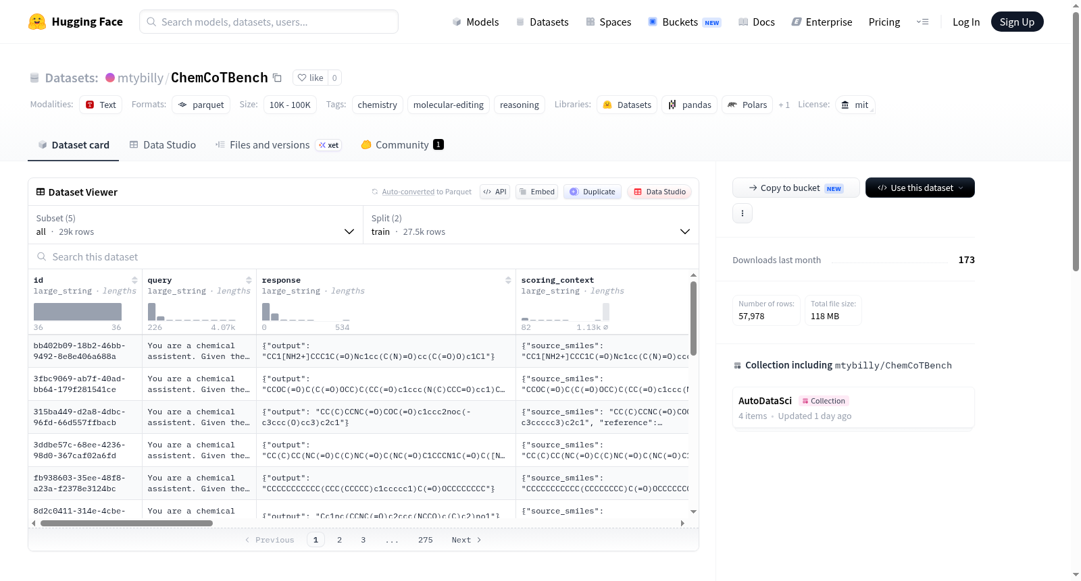Screen dimensions: 1081x581
Task: Click the scoring_context column header
Action: point(557,280)
